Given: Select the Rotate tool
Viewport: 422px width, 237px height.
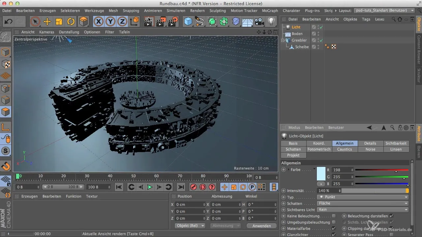Looking at the screenshot, I should [71, 22].
